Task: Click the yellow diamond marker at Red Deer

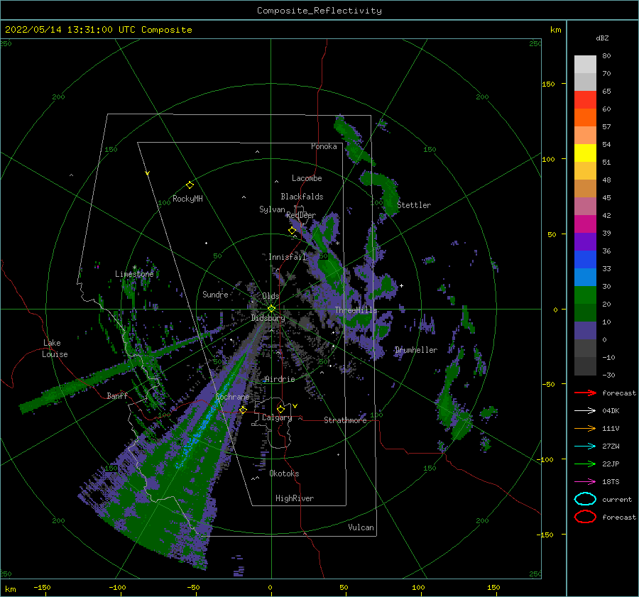Action: (x=292, y=231)
